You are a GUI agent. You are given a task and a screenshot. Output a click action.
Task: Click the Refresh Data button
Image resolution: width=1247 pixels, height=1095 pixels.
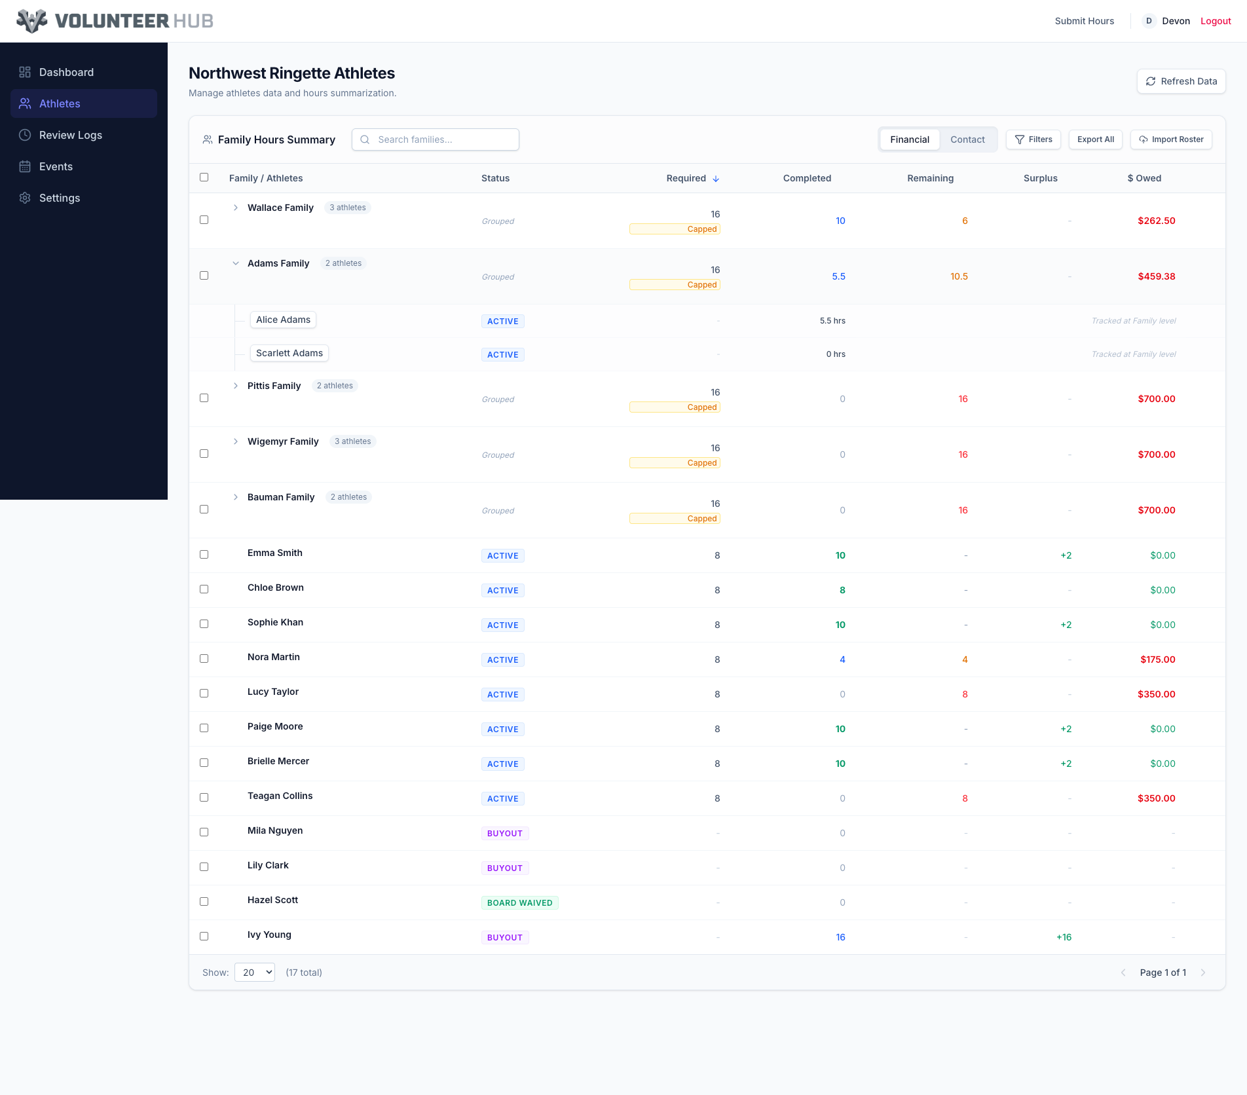tap(1181, 81)
